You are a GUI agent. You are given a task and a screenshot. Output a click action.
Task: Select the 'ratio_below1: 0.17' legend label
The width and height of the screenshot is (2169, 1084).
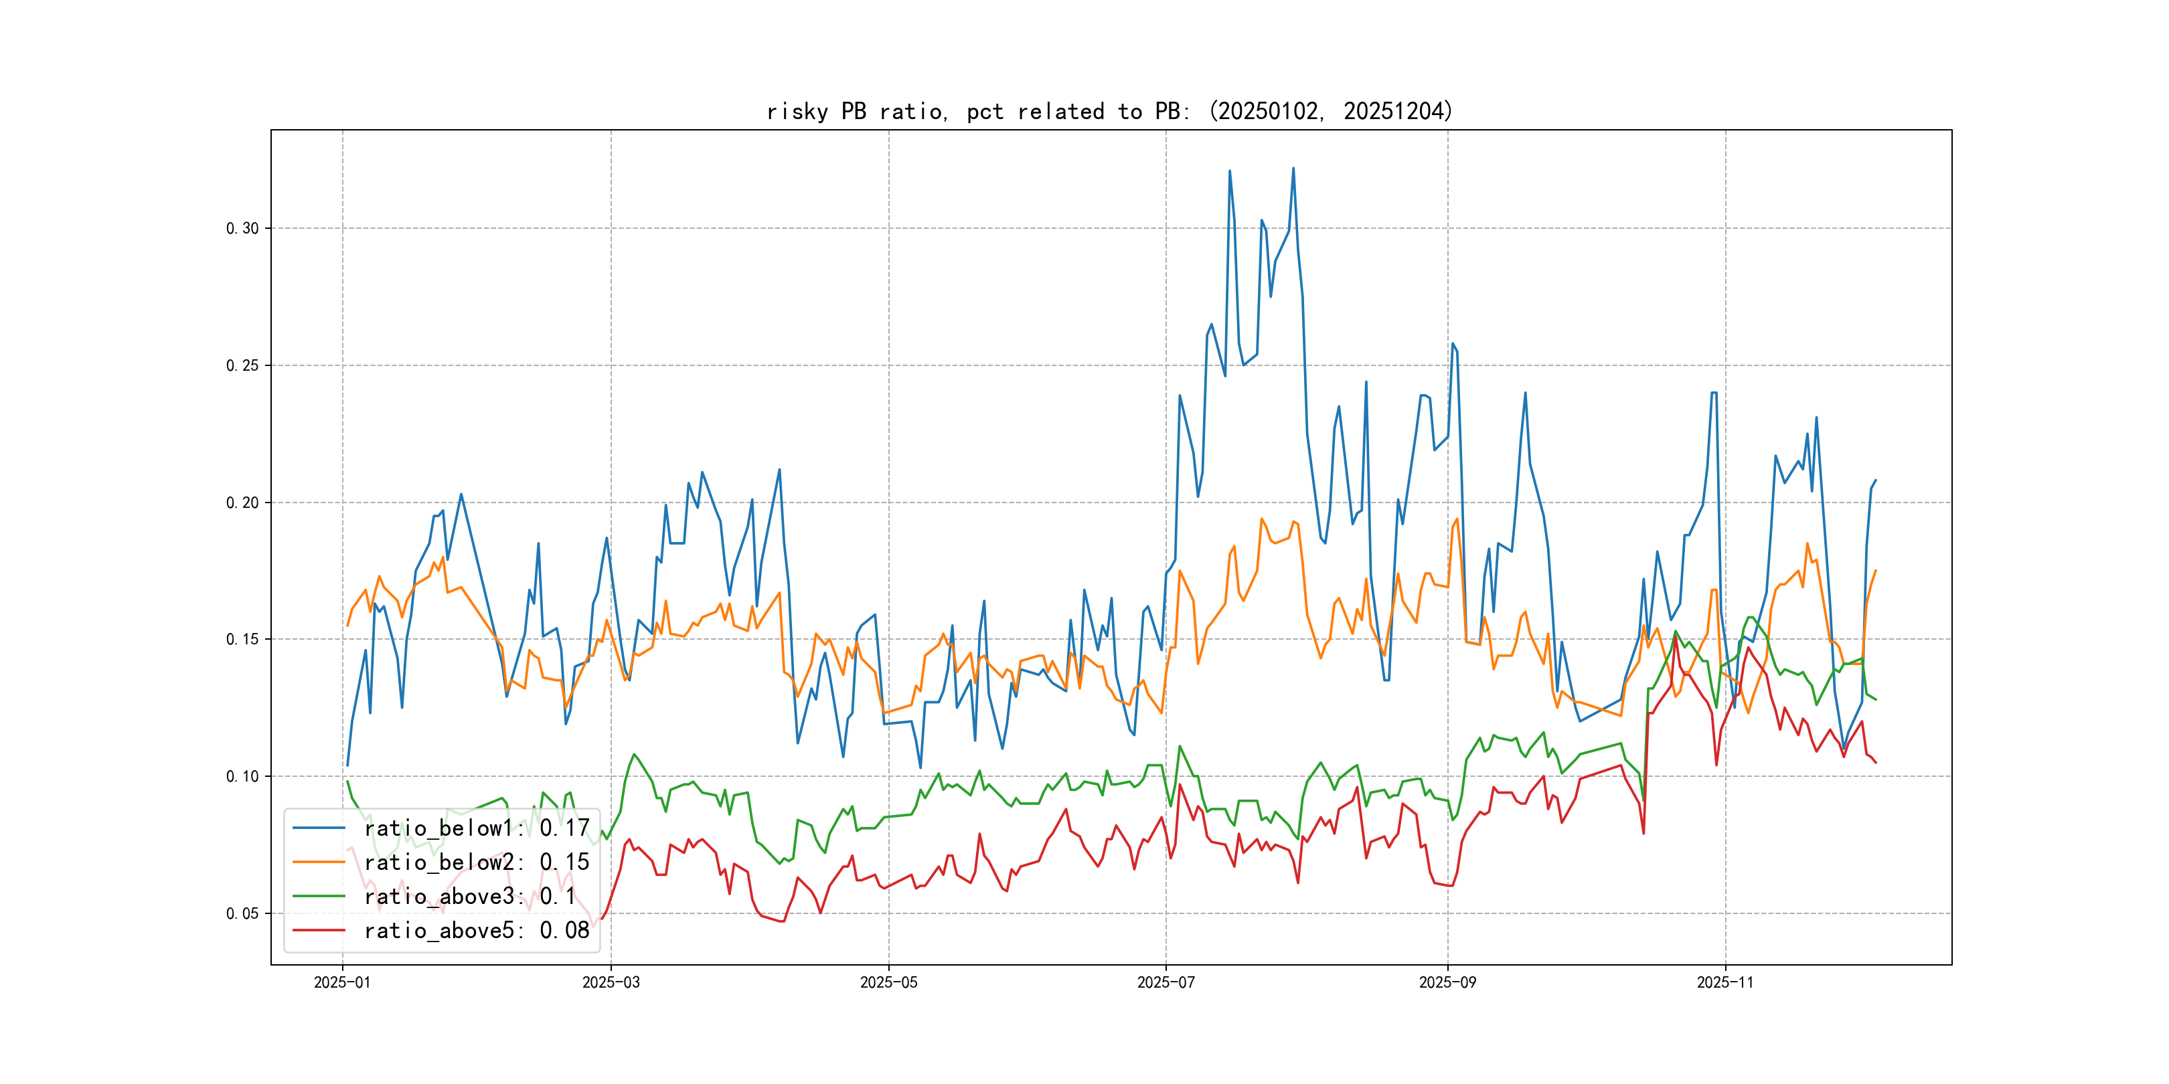tap(477, 828)
